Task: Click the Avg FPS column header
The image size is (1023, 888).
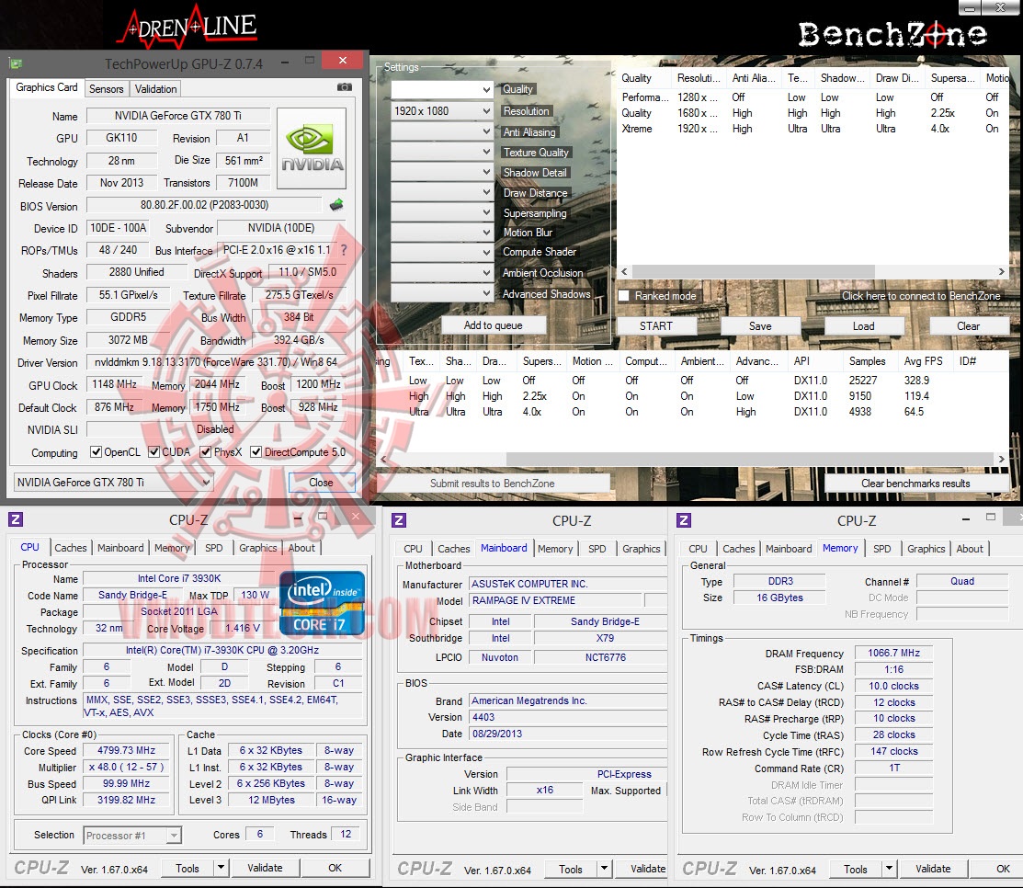Action: click(x=923, y=361)
